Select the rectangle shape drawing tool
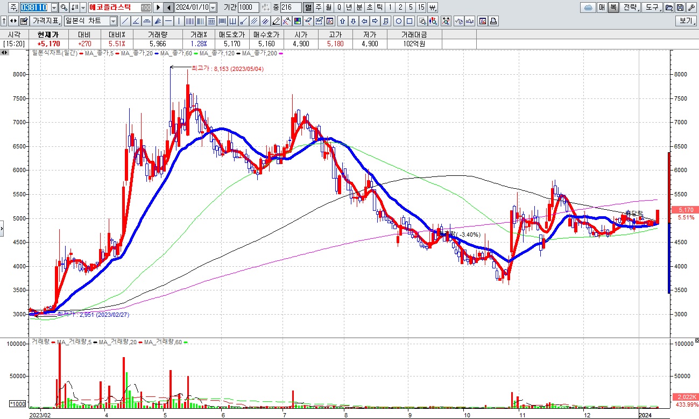Image resolution: width=699 pixels, height=419 pixels. point(409,21)
